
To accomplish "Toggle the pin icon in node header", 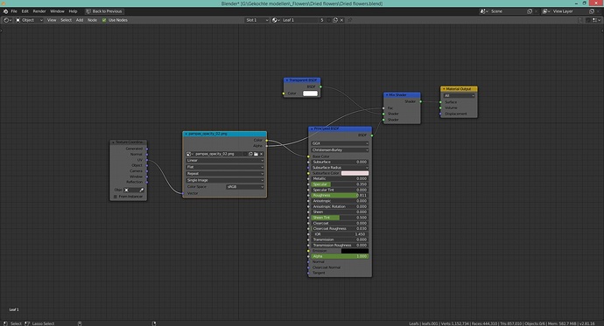I will pos(350,20).
